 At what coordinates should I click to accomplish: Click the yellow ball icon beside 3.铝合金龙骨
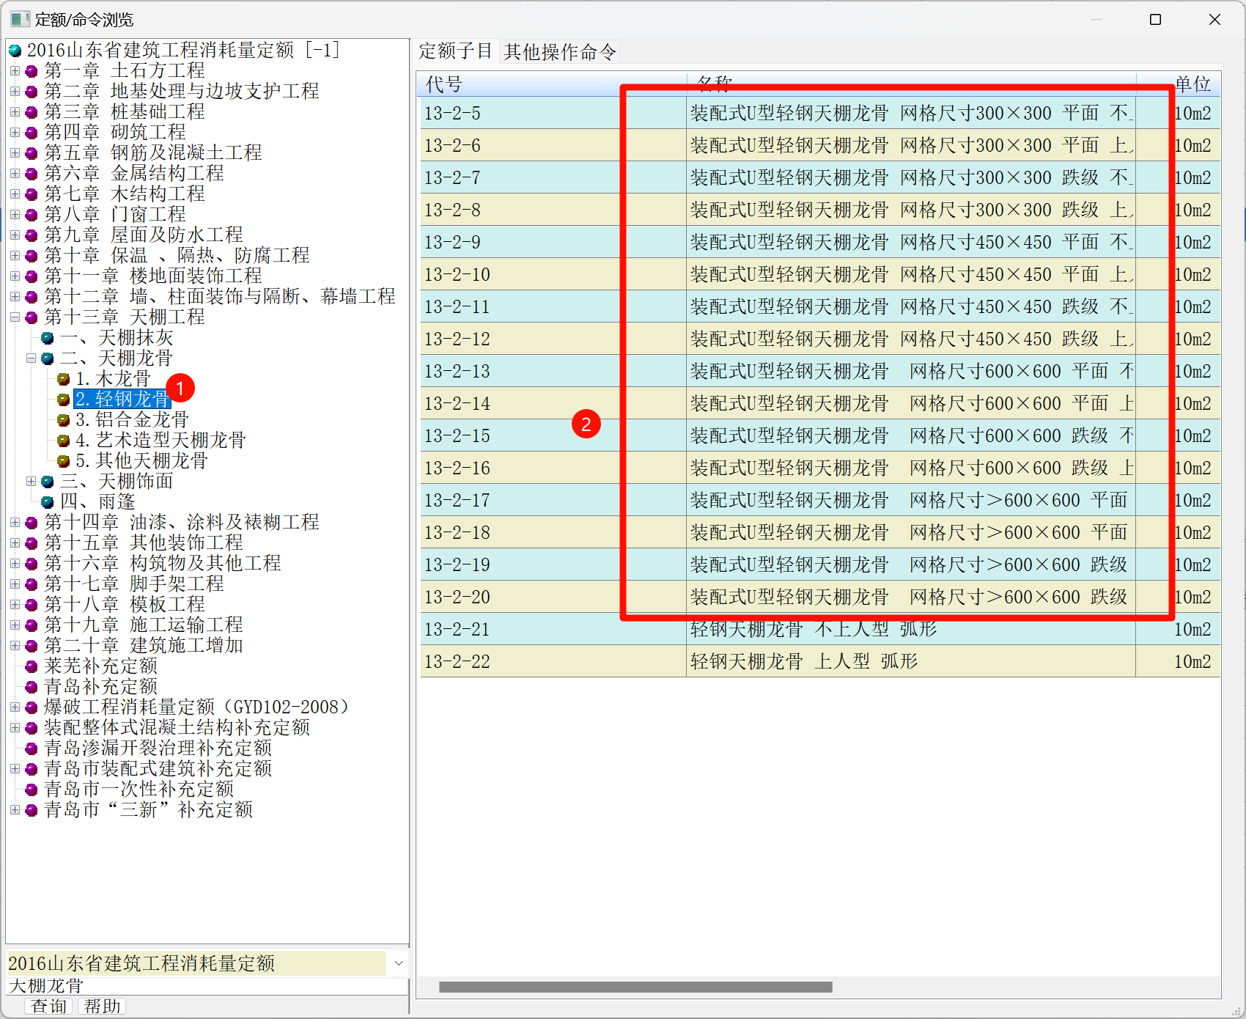coord(64,420)
